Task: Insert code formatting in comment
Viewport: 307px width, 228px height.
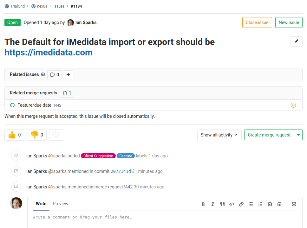Action: coord(232,204)
